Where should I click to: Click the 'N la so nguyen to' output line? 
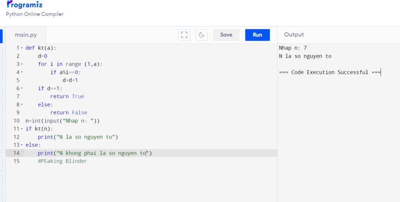click(305, 56)
